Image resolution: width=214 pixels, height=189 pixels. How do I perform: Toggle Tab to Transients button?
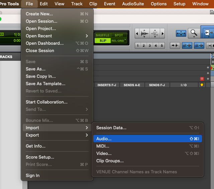coord(175,45)
